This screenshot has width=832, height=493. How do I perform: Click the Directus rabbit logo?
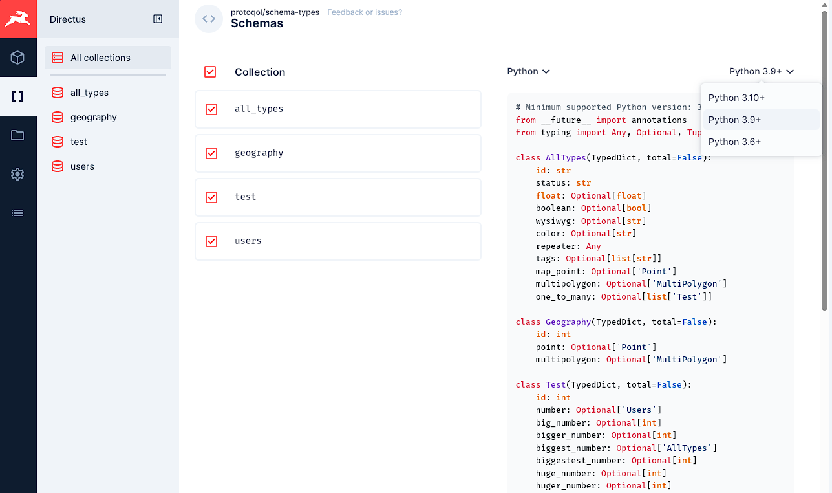click(x=18, y=19)
